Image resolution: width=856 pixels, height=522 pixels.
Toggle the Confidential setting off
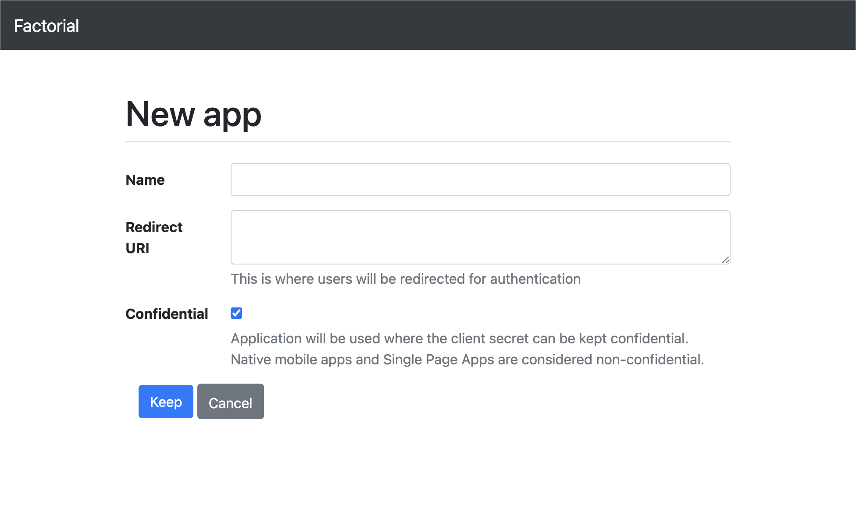236,313
